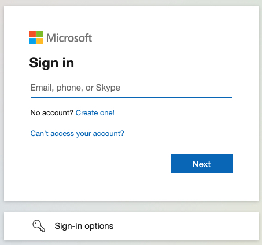Click the Sign in heading
The width and height of the screenshot is (262, 245).
pos(51,63)
